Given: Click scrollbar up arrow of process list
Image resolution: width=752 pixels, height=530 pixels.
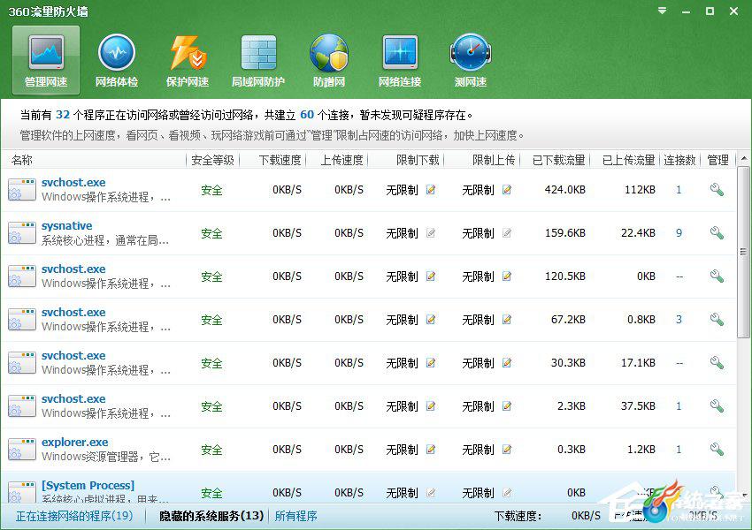Looking at the screenshot, I should [744, 158].
